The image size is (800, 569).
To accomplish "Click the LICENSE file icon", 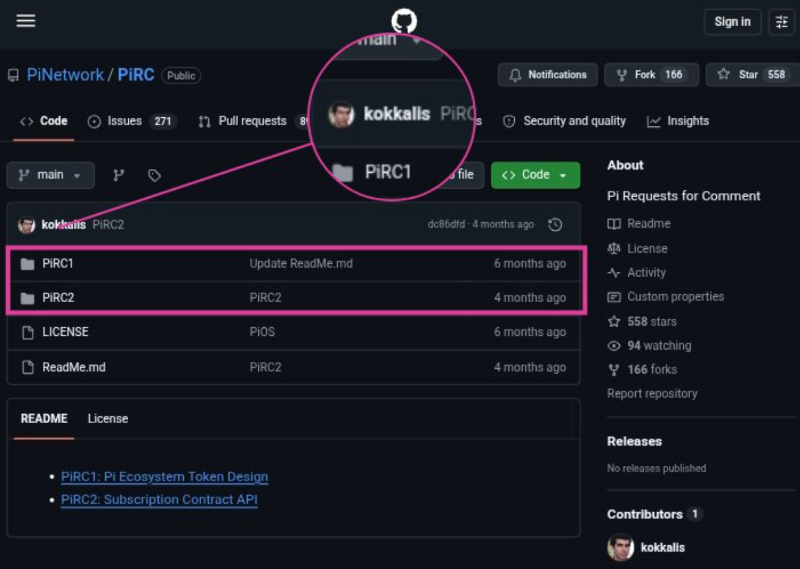I will point(27,332).
